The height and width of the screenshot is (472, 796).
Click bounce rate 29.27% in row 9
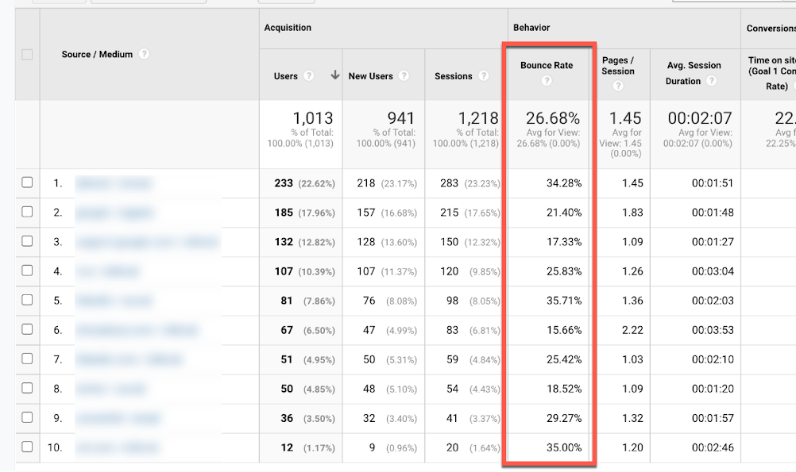(564, 418)
